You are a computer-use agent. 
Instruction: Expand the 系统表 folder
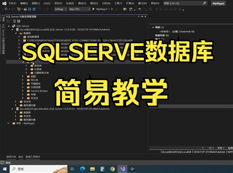[26, 66]
